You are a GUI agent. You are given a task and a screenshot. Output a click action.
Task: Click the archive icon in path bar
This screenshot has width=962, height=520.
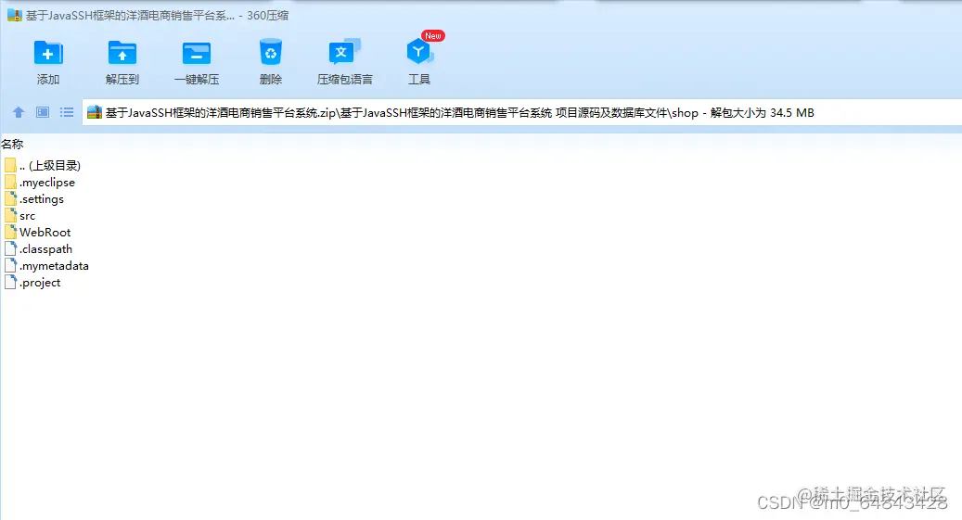coord(95,112)
